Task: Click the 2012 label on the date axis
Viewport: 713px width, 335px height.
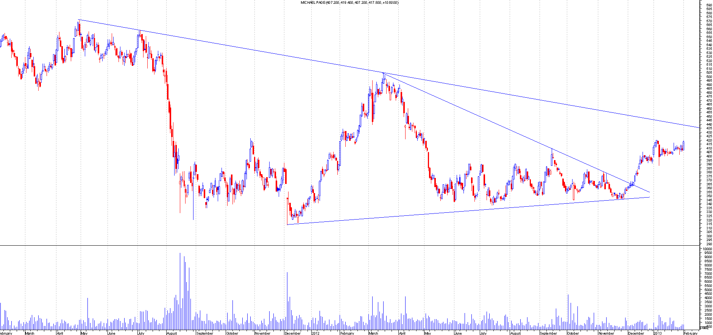Action: coord(315,333)
